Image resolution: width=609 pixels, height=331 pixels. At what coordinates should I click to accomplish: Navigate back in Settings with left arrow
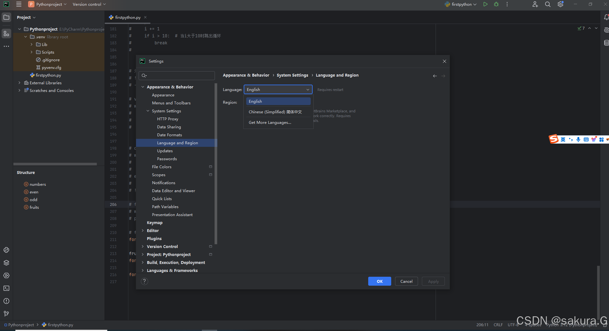click(x=435, y=76)
